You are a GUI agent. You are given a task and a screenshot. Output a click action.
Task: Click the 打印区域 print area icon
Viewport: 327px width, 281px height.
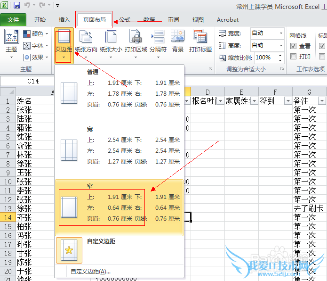(x=136, y=37)
